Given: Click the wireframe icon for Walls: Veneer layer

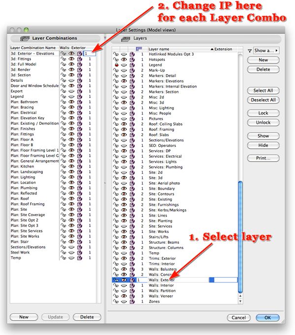Looking at the screenshot, I should pos(132,296).
